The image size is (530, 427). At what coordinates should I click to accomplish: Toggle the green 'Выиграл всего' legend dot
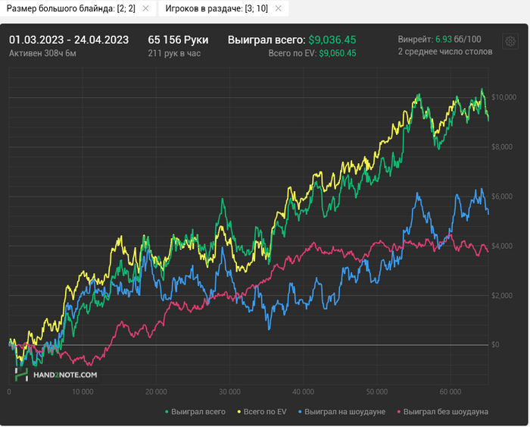(x=167, y=412)
